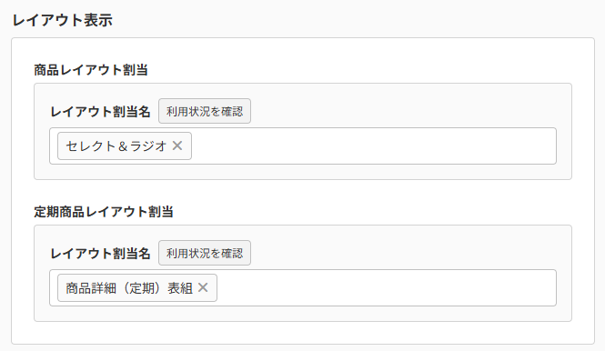Check usage status for the subscription product layout
Screen dimensions: 605x351
point(205,253)
